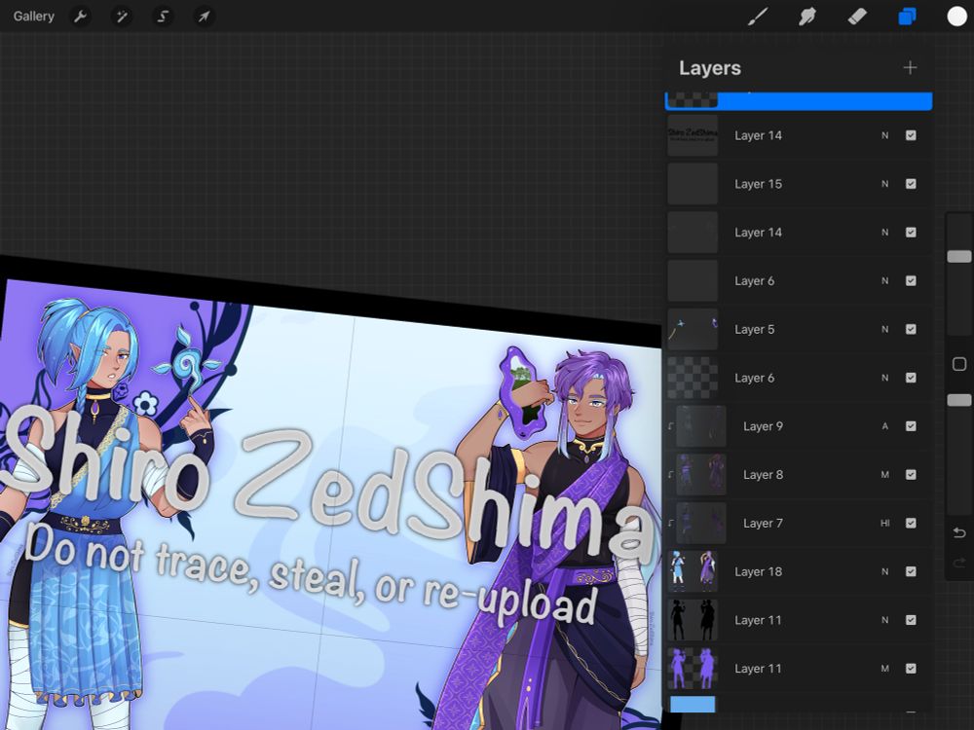Hide Layer 11 with purple silhouette thumbnail
974x730 pixels.
pos(911,668)
